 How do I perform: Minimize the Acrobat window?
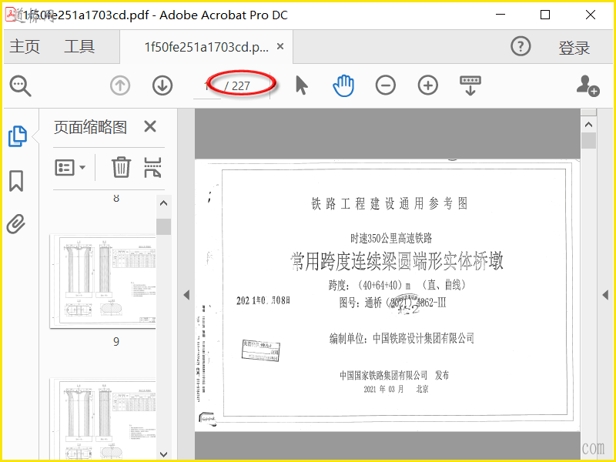500,15
